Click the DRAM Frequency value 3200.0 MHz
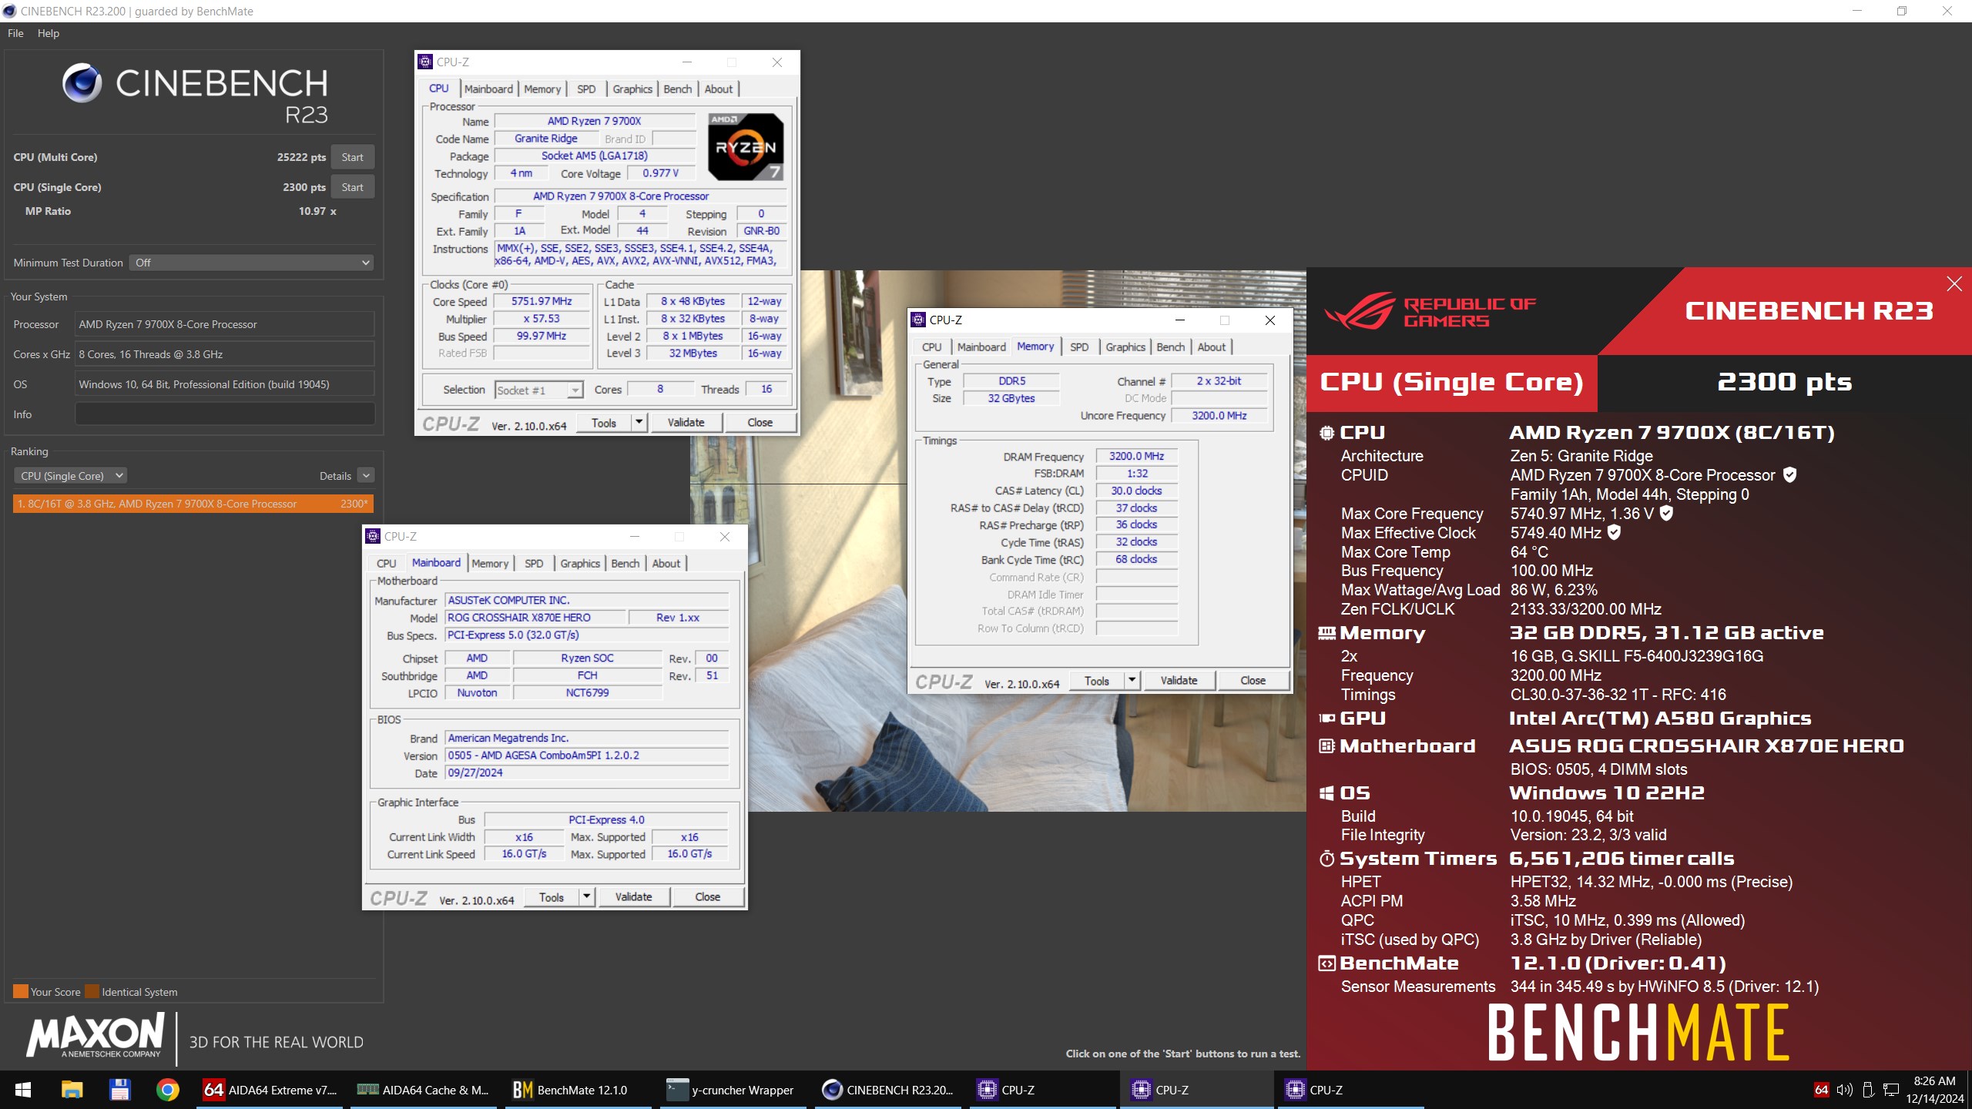 tap(1136, 456)
